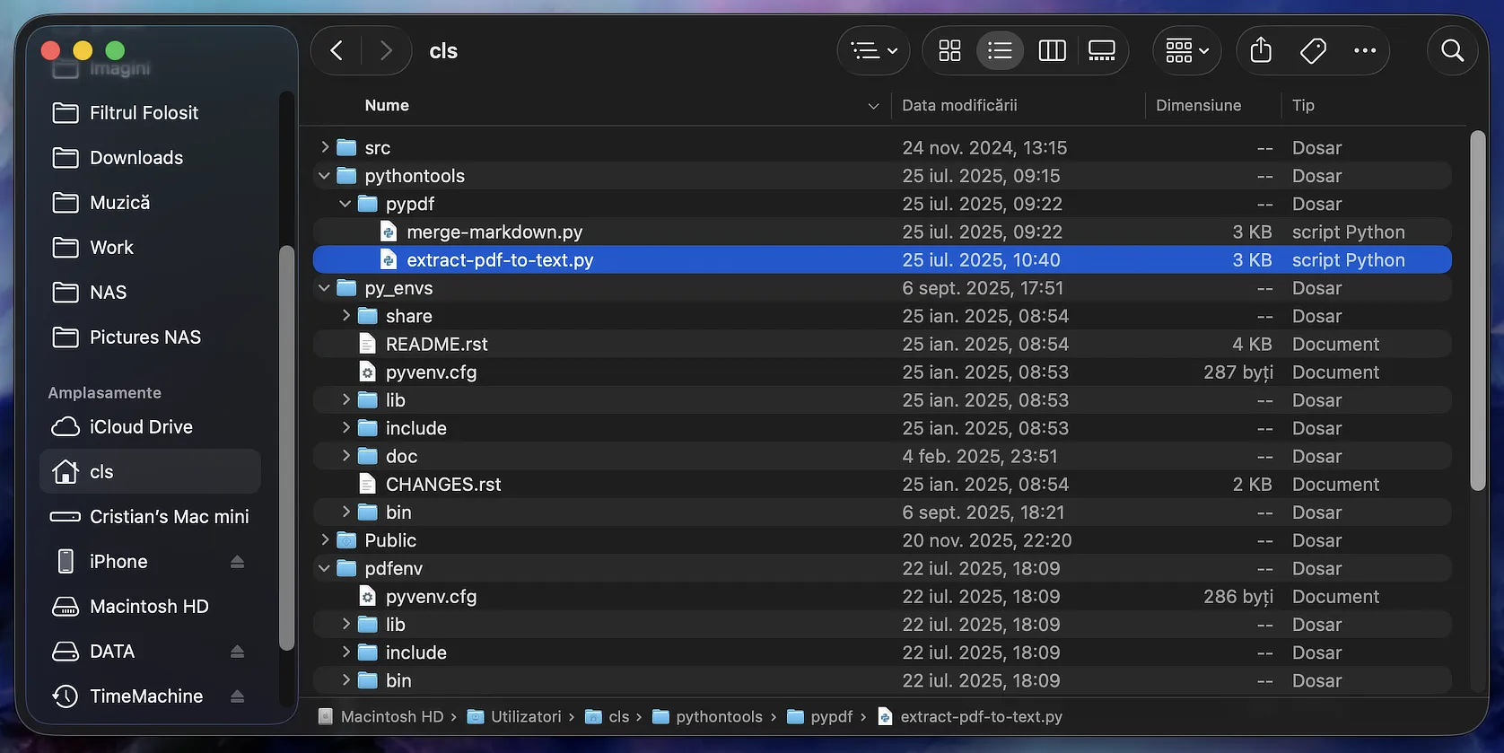The width and height of the screenshot is (1504, 753).
Task: Sort by Dimensiune column header
Action: [x=1198, y=106]
